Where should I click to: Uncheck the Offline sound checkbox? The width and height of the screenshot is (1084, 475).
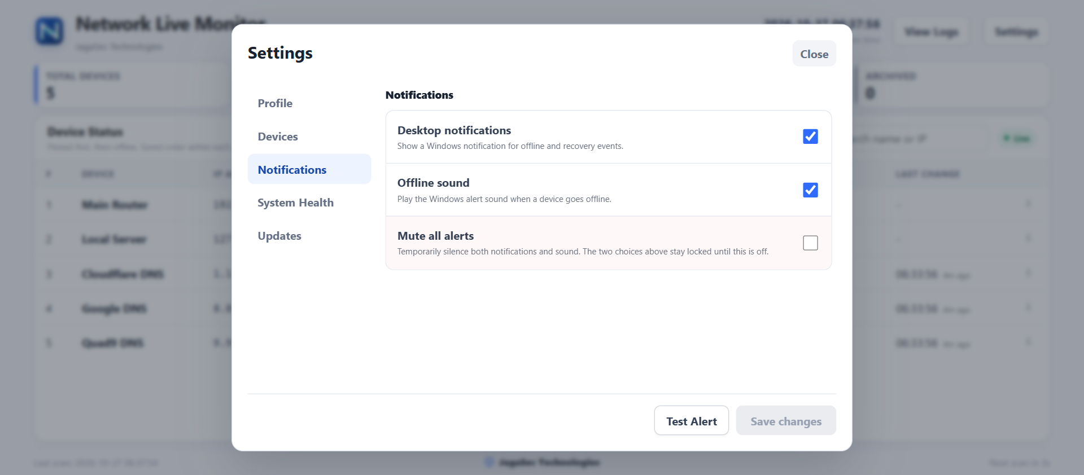[x=810, y=190]
